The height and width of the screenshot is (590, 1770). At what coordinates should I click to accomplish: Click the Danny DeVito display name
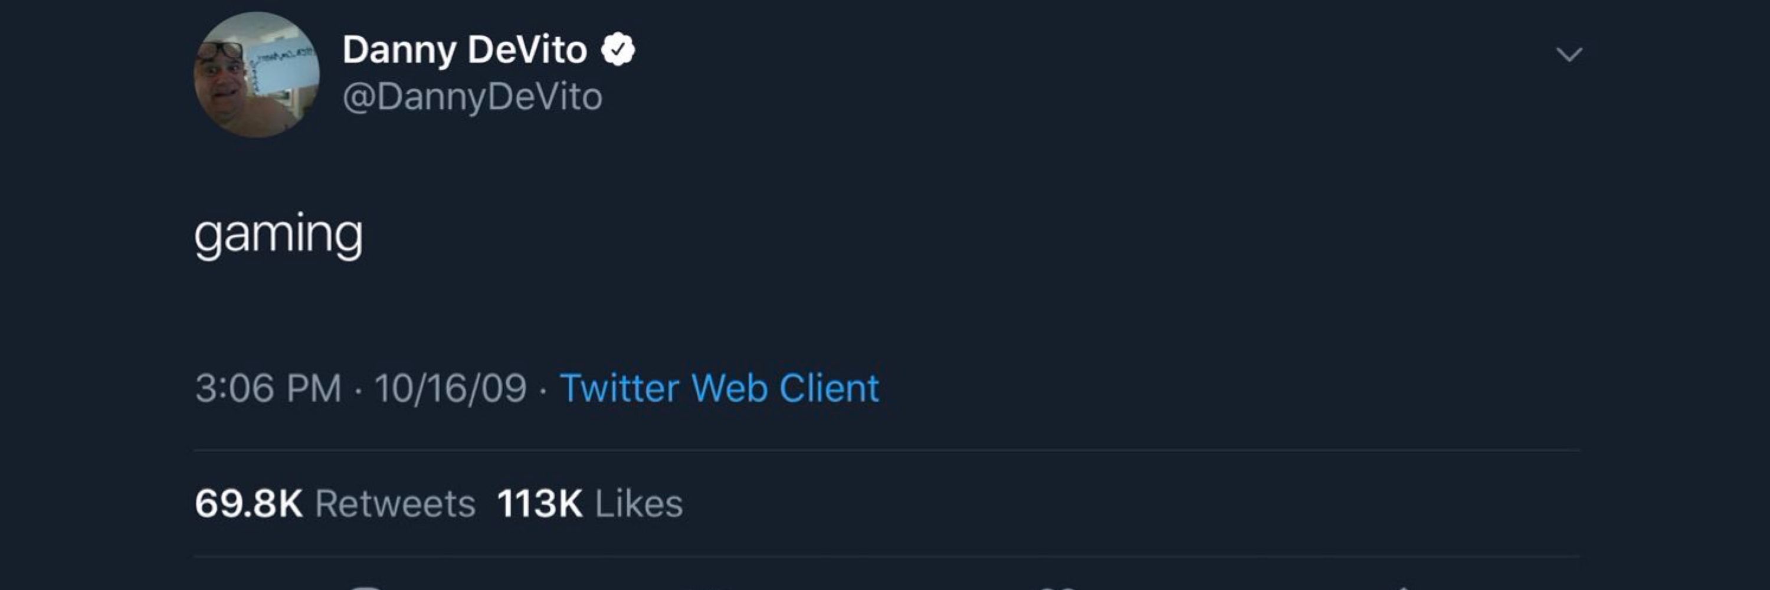pyautogui.click(x=464, y=50)
